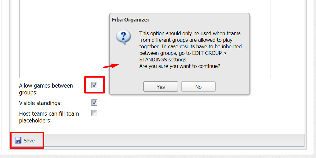Viewport: 316px width, 158px height.
Task: Click the blue question mark dialog icon
Action: pos(123,37)
